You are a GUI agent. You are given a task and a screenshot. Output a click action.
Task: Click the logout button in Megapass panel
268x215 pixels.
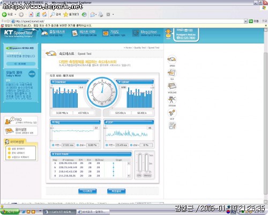[21, 64]
